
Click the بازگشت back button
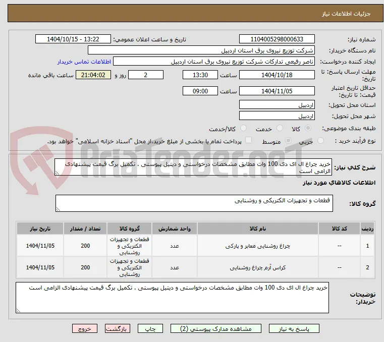[117, 328]
